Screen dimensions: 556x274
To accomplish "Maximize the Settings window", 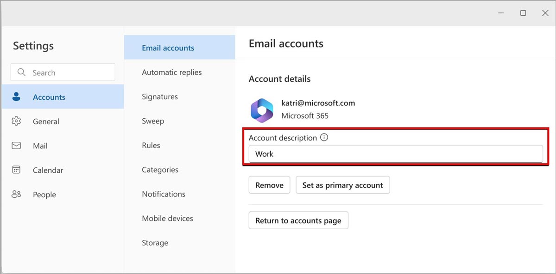I will [523, 13].
